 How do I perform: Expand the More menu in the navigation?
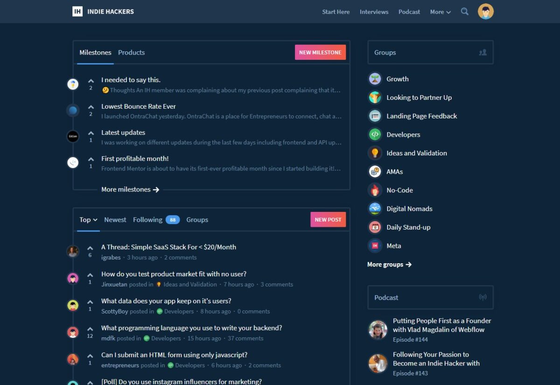(x=439, y=12)
